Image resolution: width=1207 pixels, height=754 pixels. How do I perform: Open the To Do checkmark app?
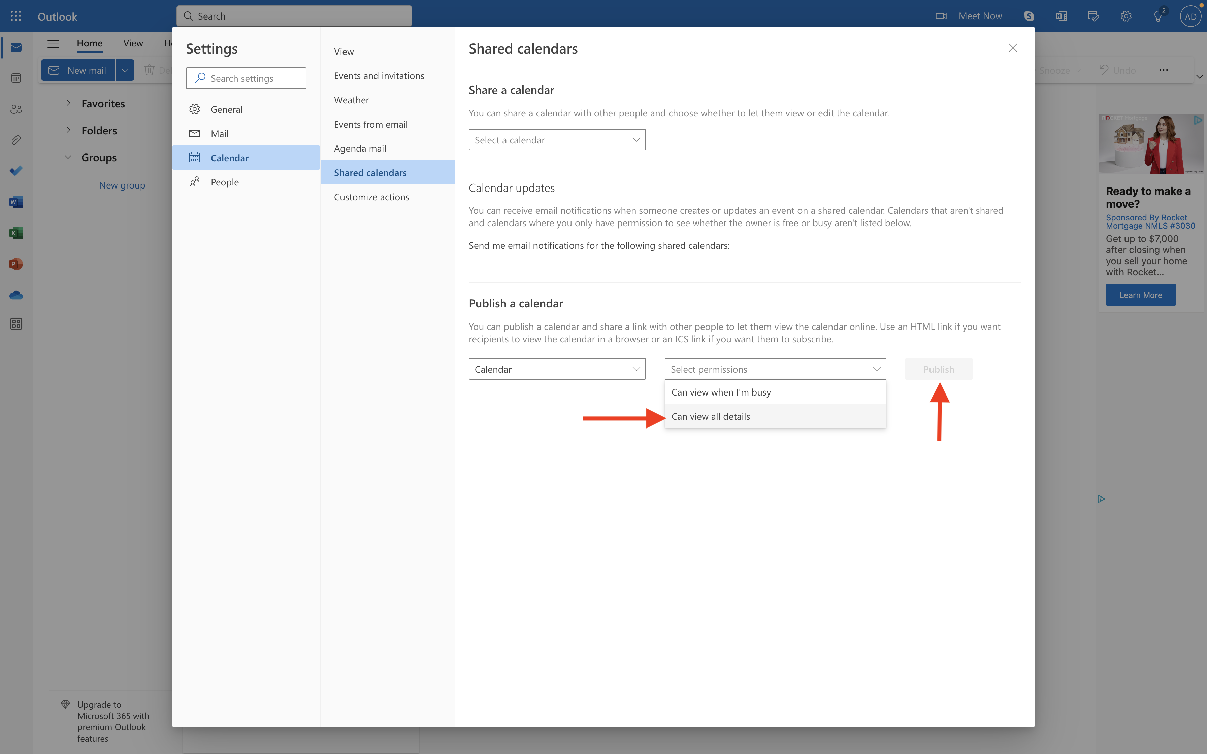point(16,171)
